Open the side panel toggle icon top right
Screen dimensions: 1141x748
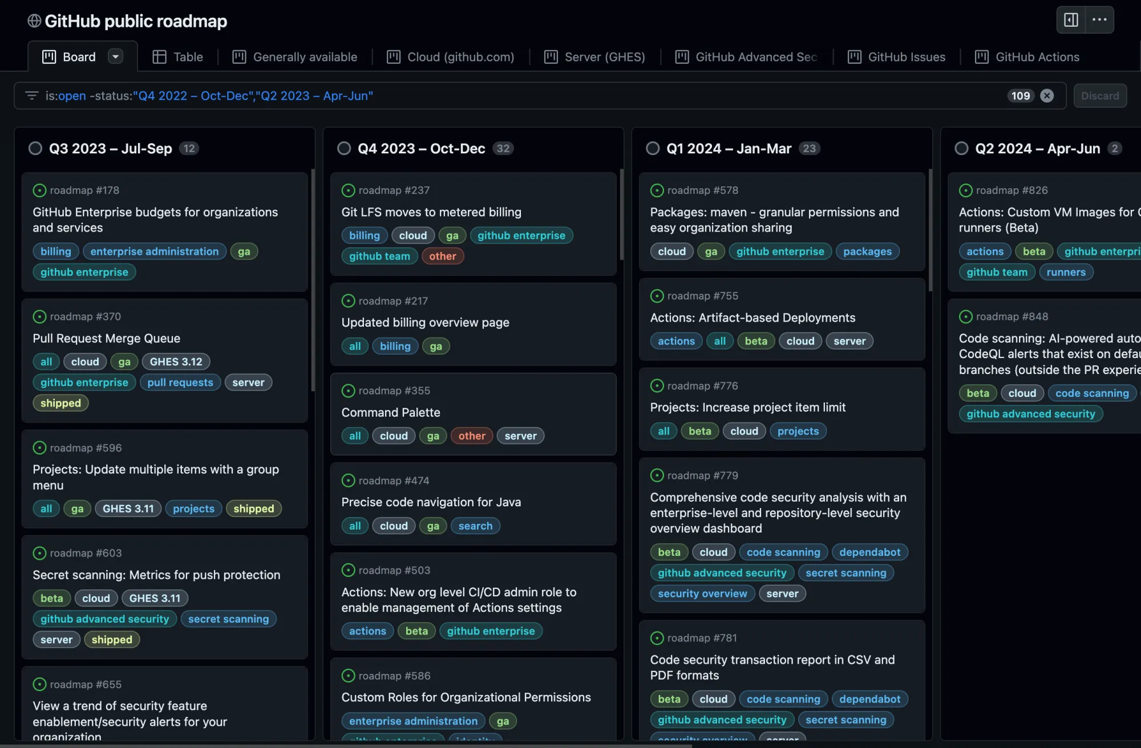coord(1071,19)
